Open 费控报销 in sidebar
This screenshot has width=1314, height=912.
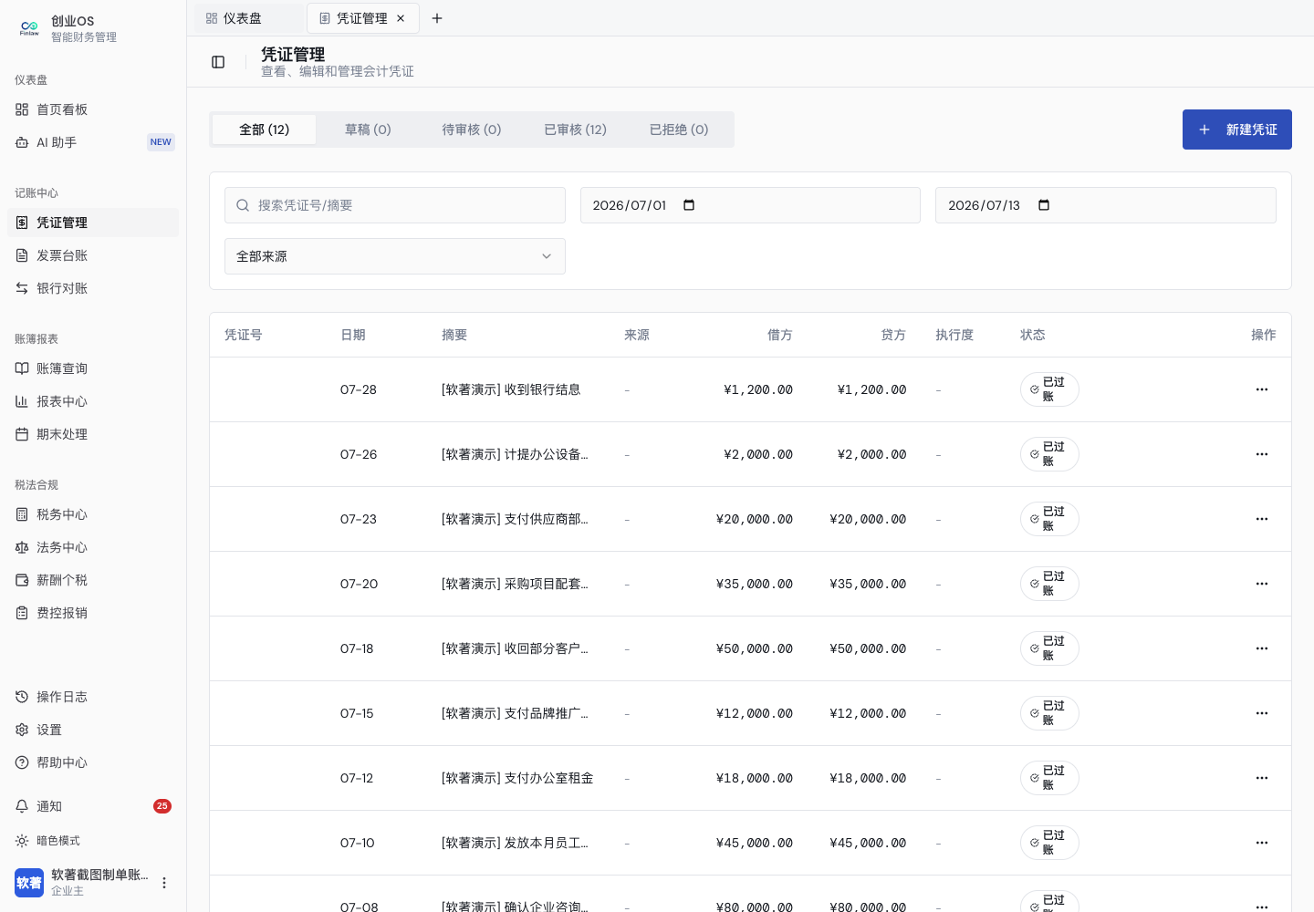93,613
